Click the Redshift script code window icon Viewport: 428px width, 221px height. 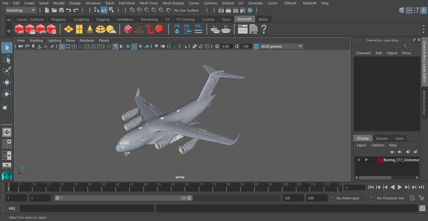243,29
